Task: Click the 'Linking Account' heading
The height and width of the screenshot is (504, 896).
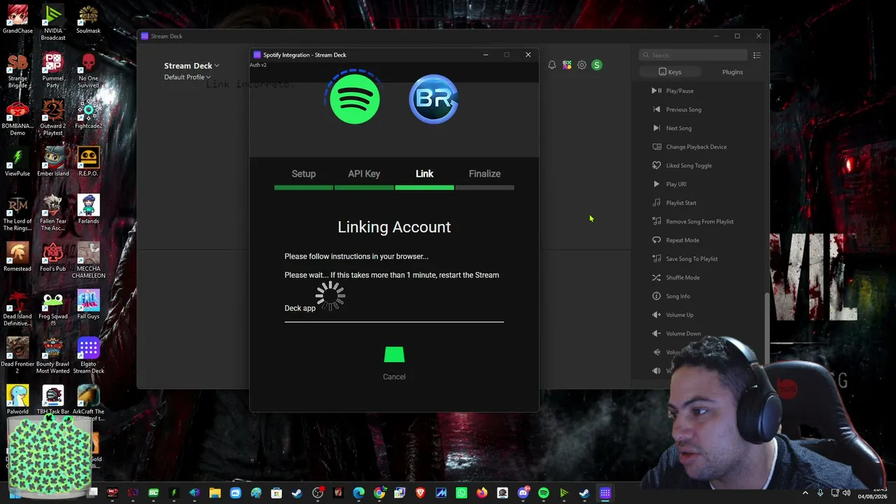Action: (394, 227)
